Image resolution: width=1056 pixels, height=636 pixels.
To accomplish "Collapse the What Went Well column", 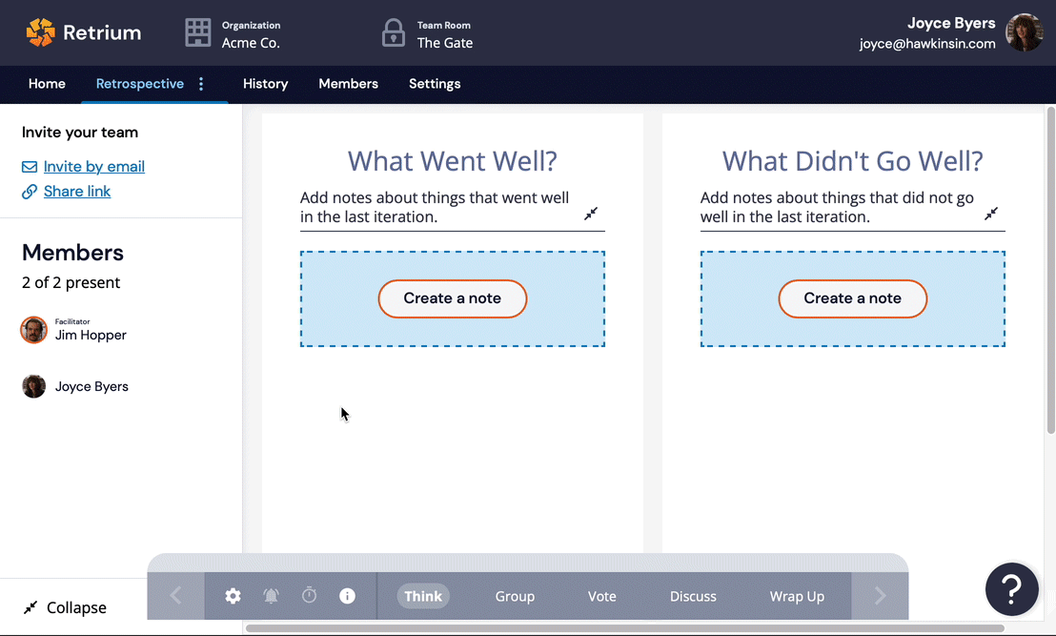I will [592, 214].
